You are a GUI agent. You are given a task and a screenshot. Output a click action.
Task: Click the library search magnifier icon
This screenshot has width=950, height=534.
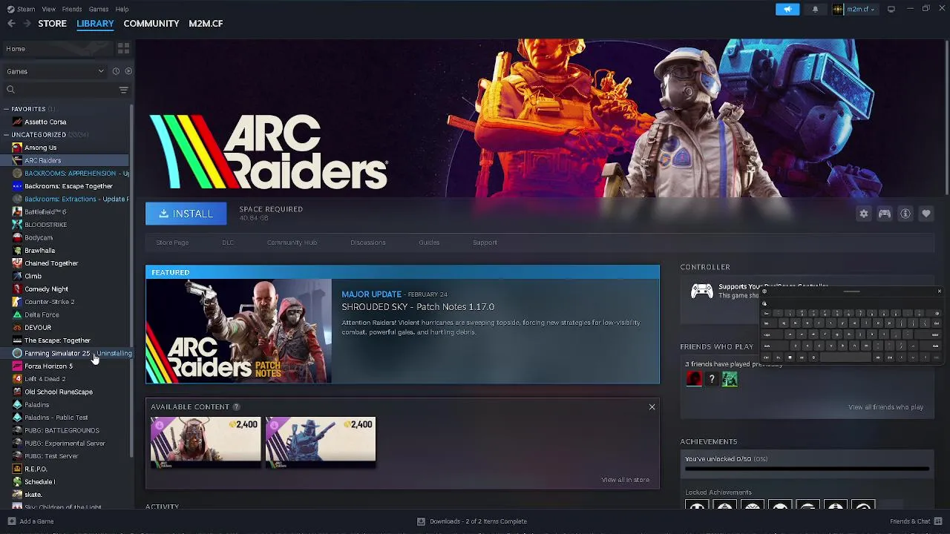[10, 90]
